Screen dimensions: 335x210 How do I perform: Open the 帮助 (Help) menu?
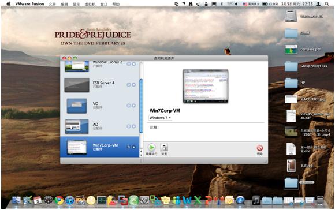pos(116,4)
